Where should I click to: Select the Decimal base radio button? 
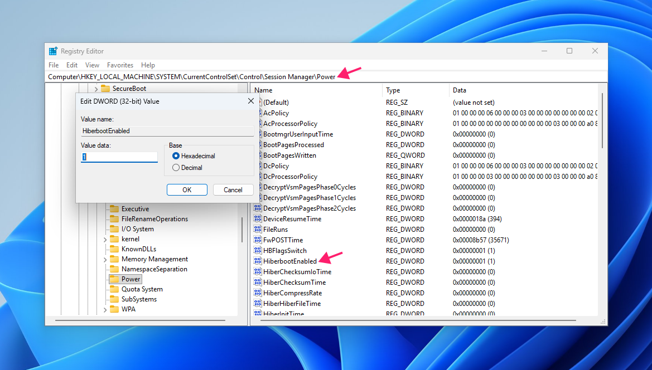coord(176,167)
